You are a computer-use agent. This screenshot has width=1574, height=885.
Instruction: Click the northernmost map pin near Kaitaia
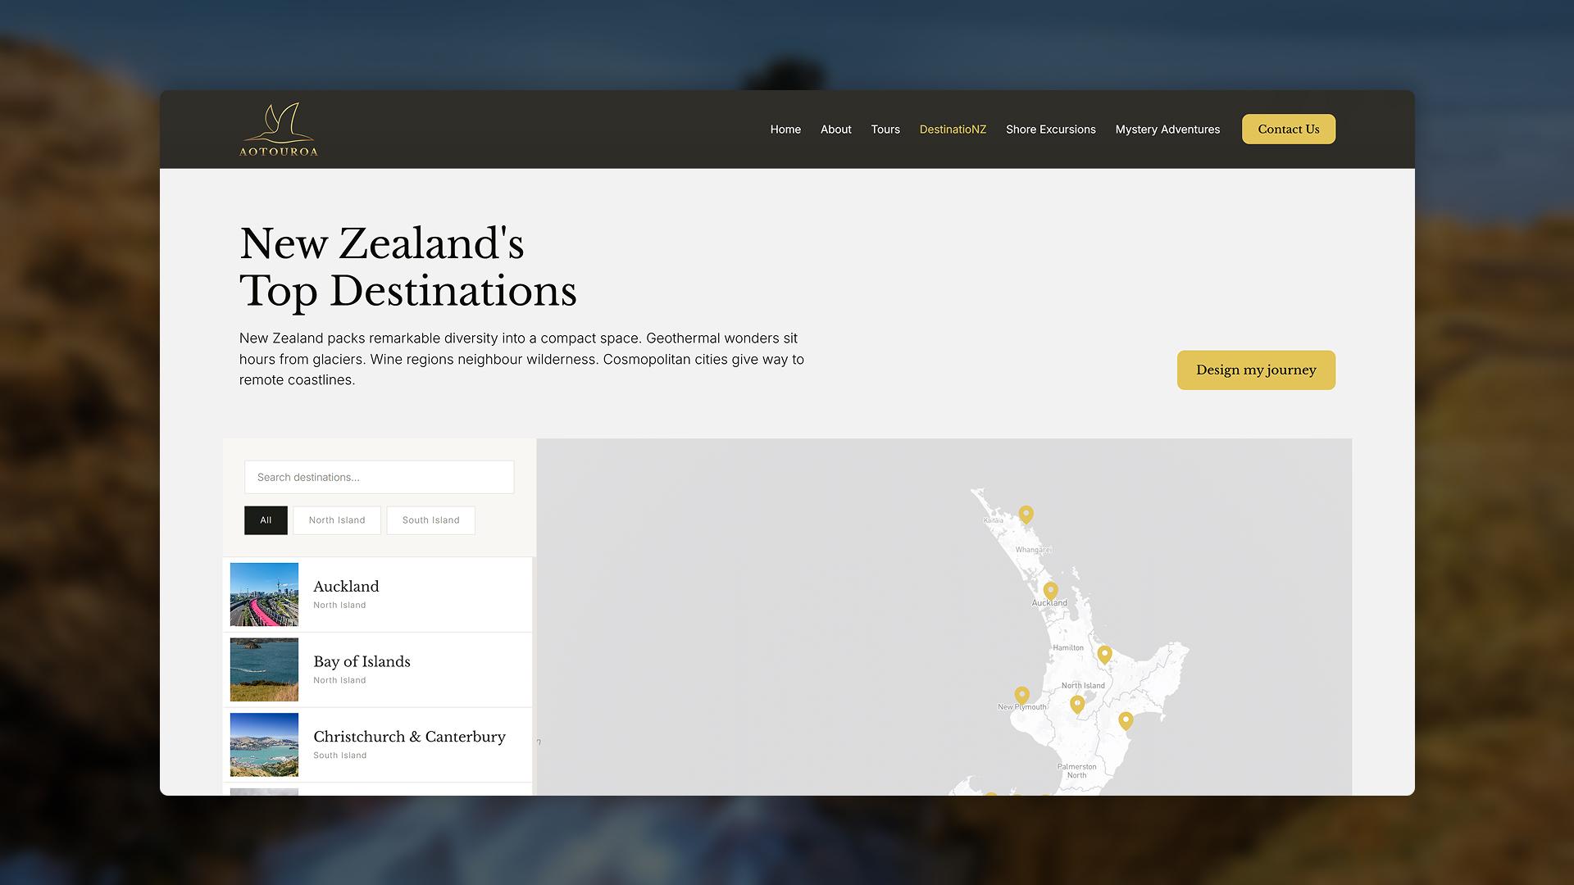pyautogui.click(x=1026, y=514)
